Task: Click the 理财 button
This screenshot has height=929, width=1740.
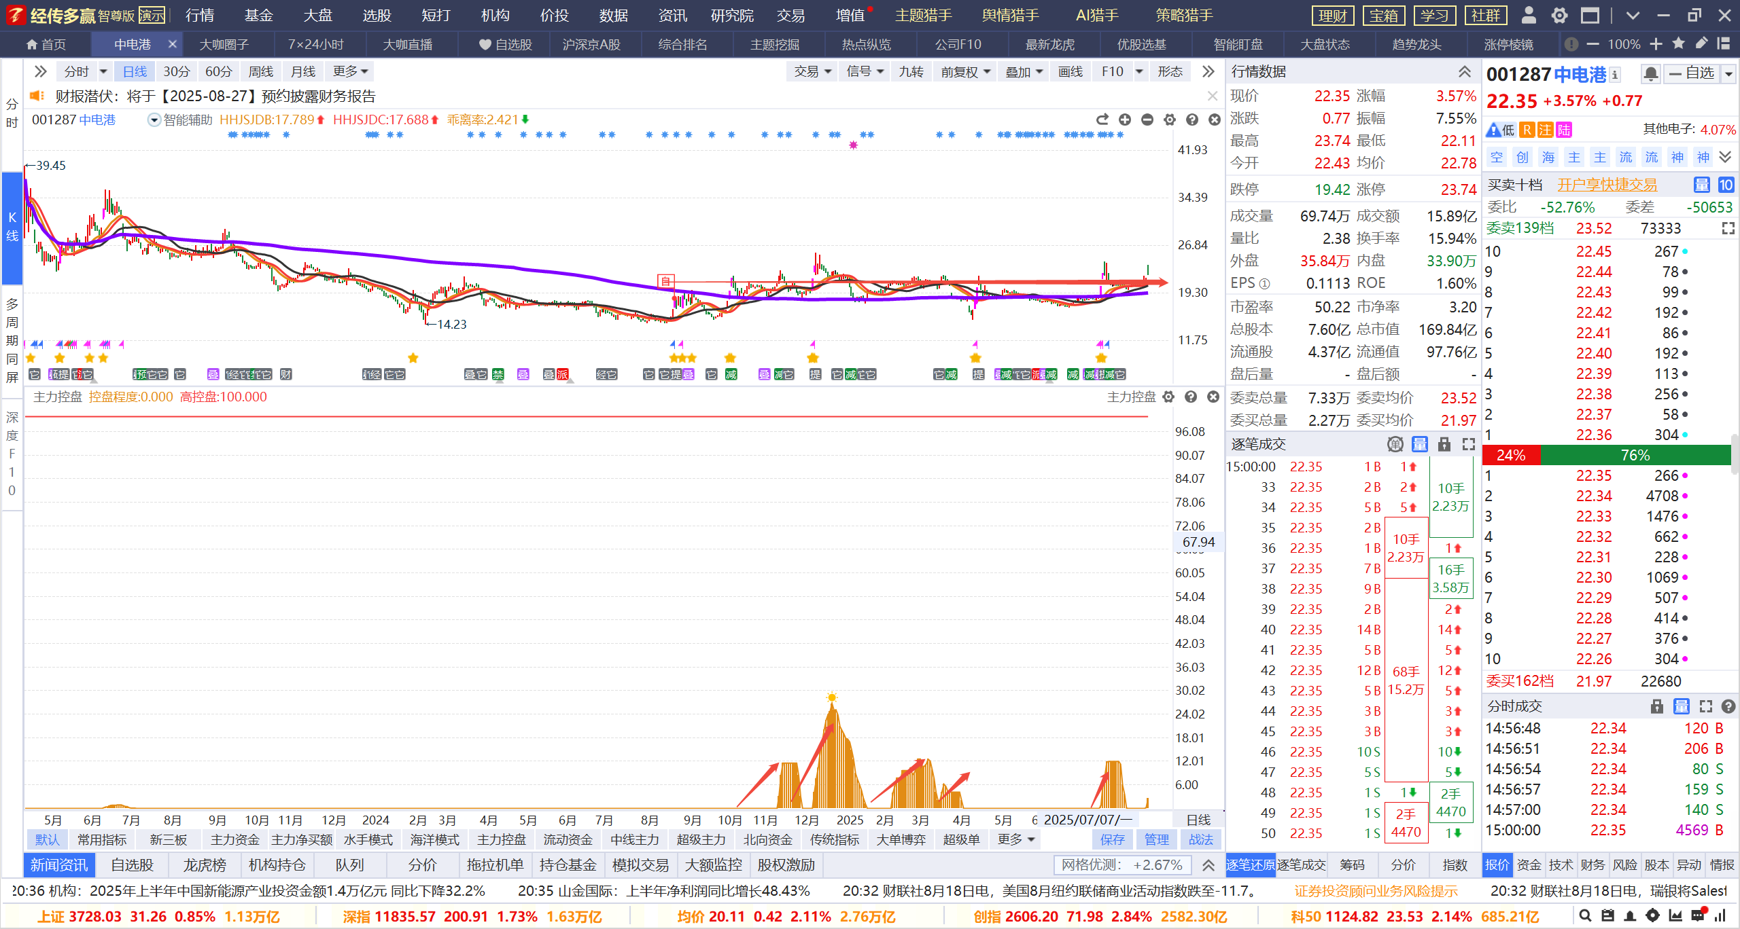Action: [1332, 15]
